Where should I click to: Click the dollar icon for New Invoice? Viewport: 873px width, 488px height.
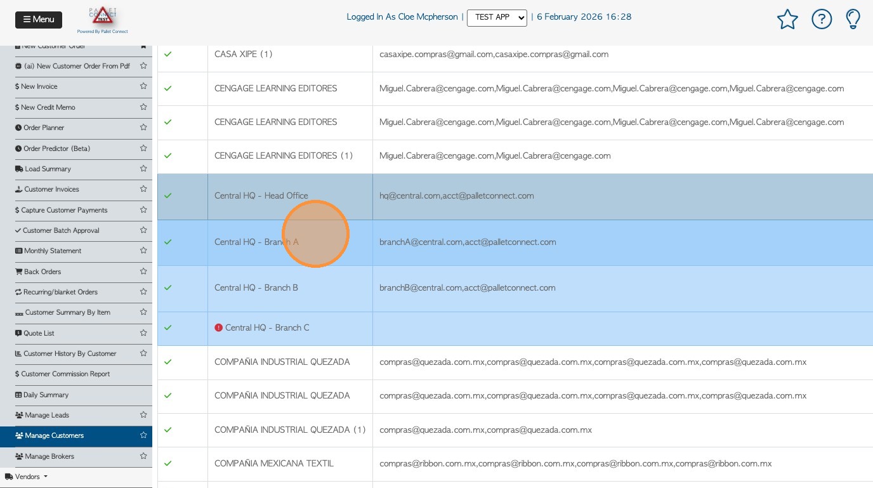(17, 86)
